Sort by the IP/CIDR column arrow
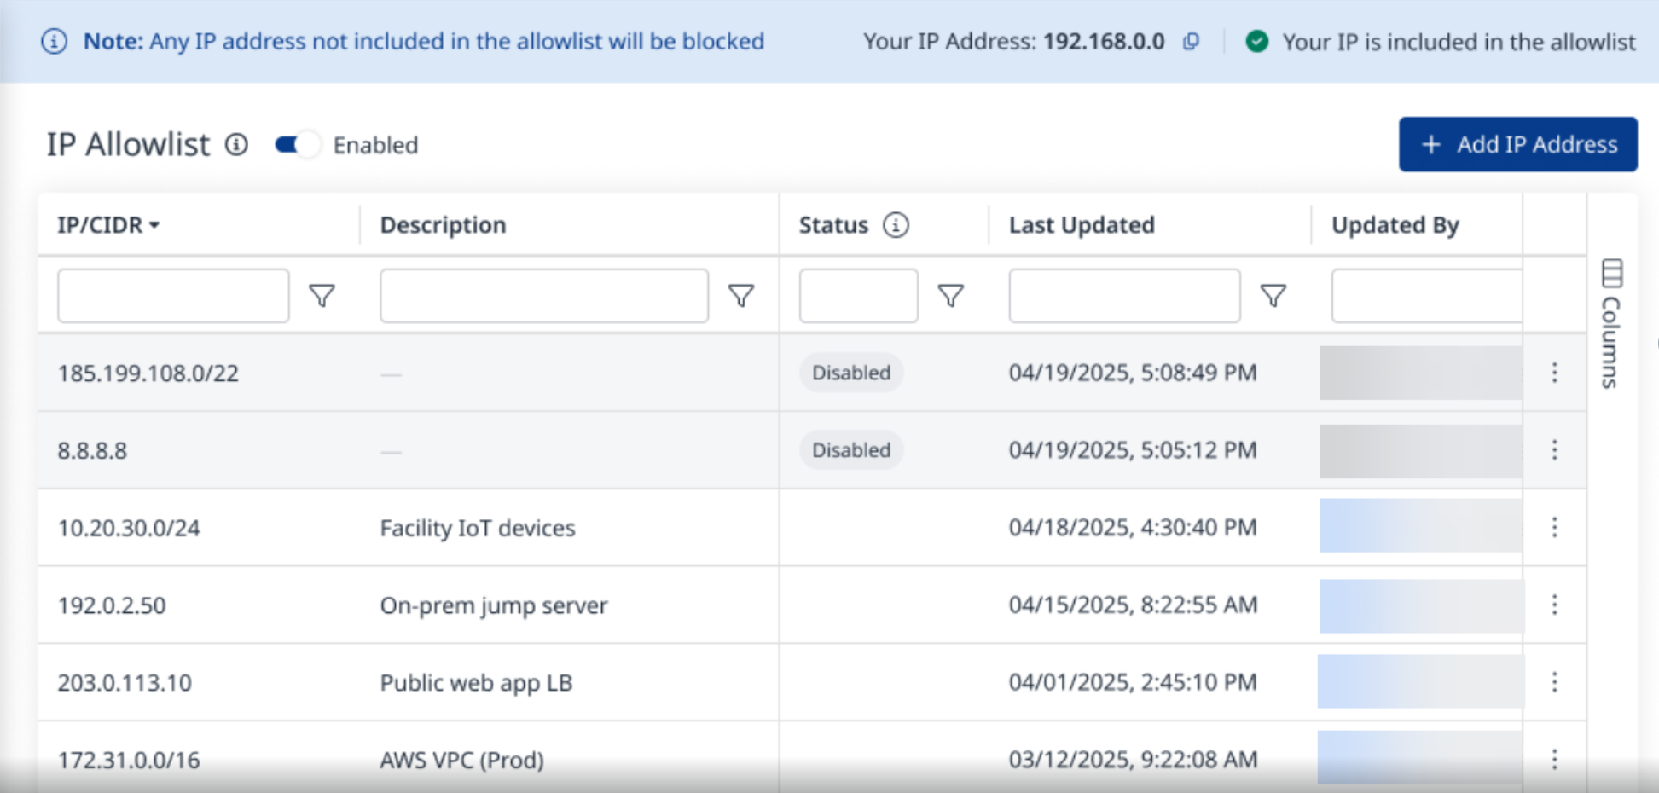The height and width of the screenshot is (793, 1659). (154, 225)
